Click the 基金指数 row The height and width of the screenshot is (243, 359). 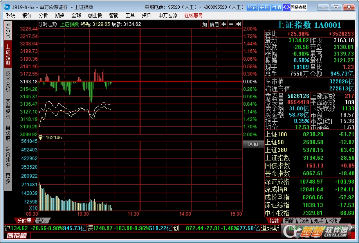(x=310, y=173)
